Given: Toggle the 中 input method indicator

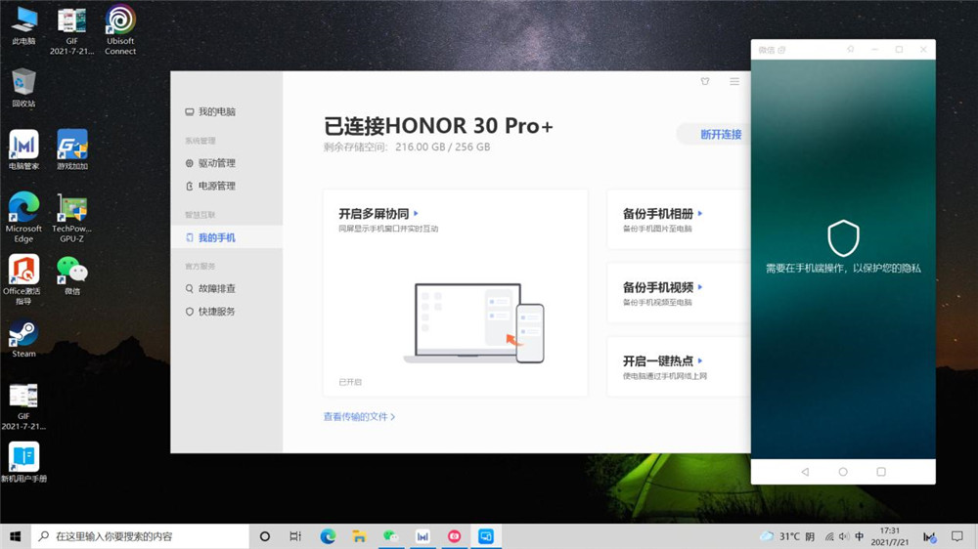Looking at the screenshot, I should tap(860, 536).
